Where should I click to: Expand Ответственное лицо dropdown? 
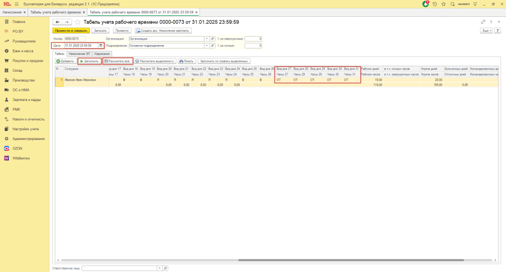tap(160, 268)
